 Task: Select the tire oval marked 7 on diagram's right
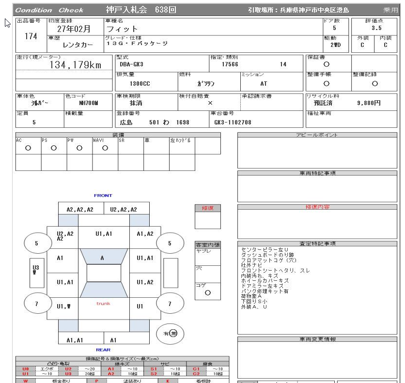(170, 304)
